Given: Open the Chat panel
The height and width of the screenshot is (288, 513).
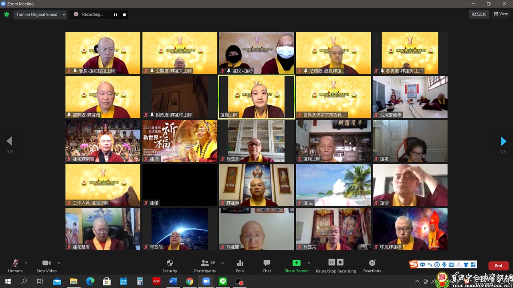Looking at the screenshot, I should click(x=267, y=263).
